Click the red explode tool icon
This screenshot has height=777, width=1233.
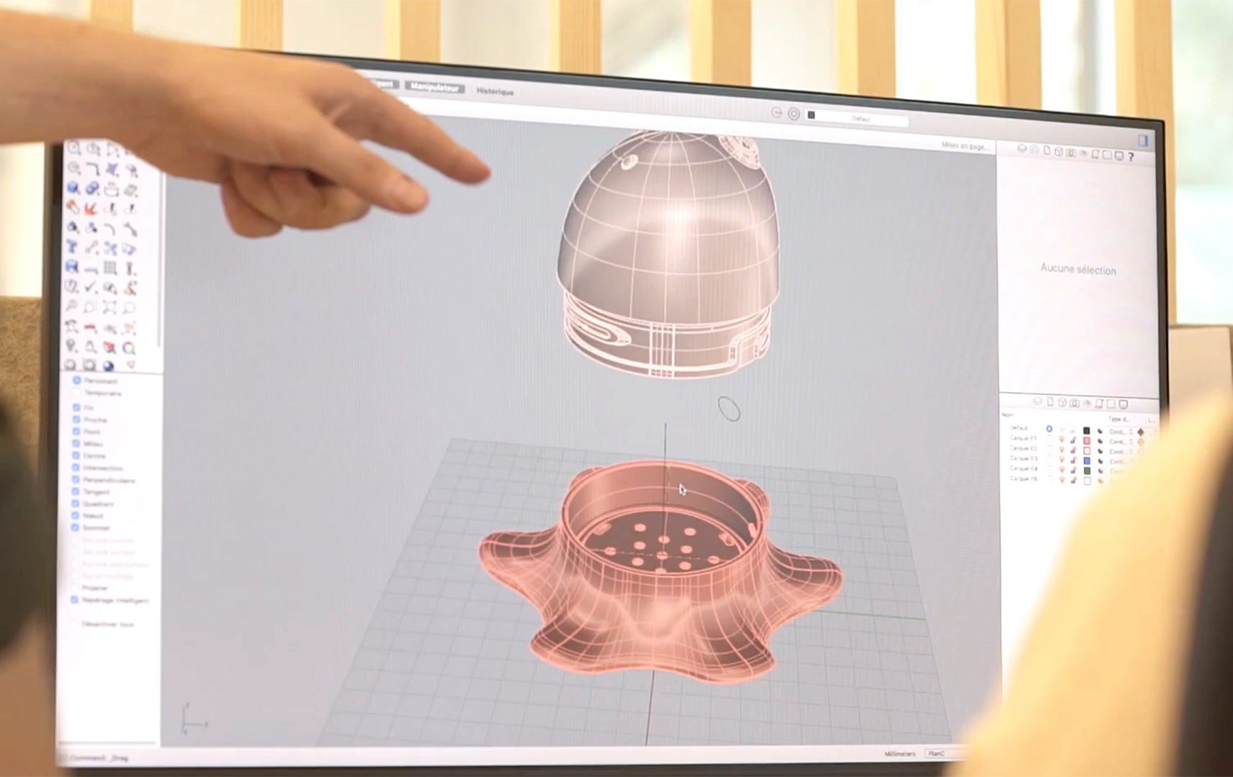pyautogui.click(x=91, y=209)
